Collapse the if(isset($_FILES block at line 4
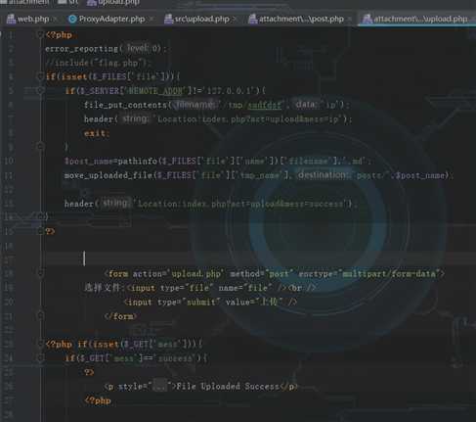The width and height of the screenshot is (476, 422). coord(40,76)
